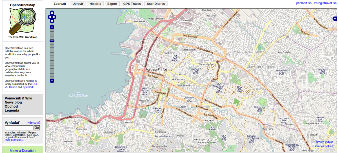338x153 pixels.
Task: Zoom in with the plus button
Action: [x=52, y=27]
